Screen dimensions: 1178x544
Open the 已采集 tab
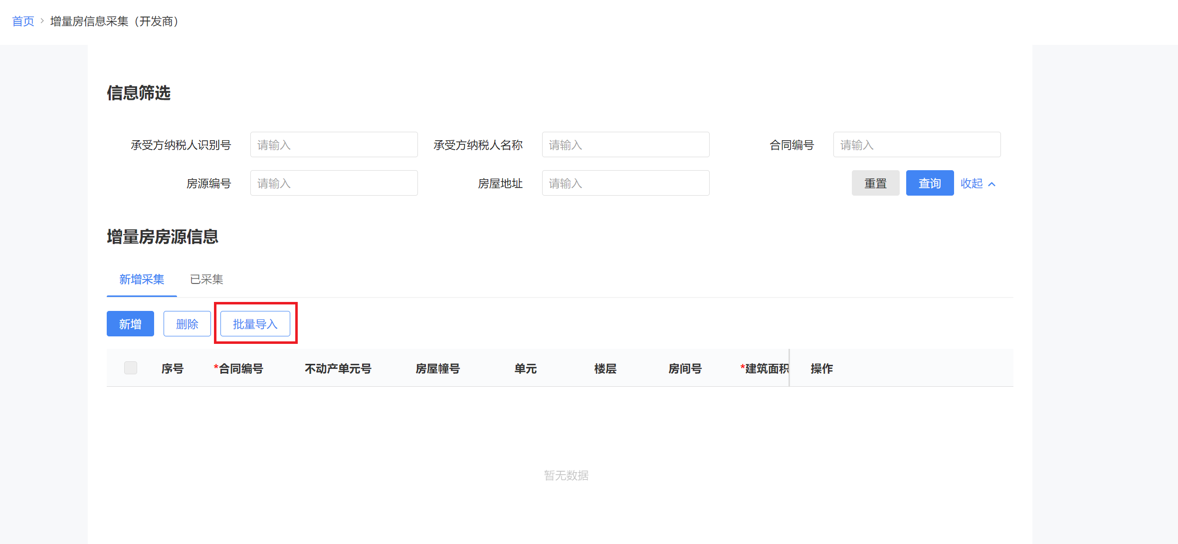(x=206, y=279)
